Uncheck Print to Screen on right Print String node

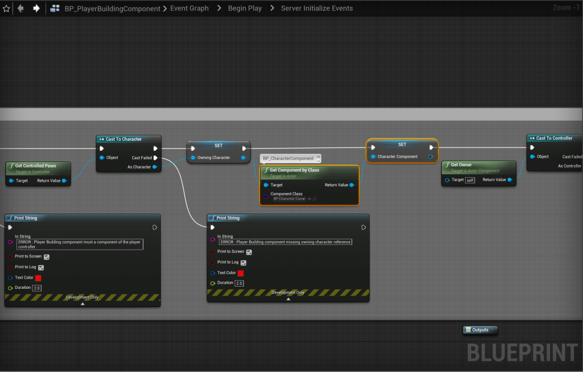(249, 252)
